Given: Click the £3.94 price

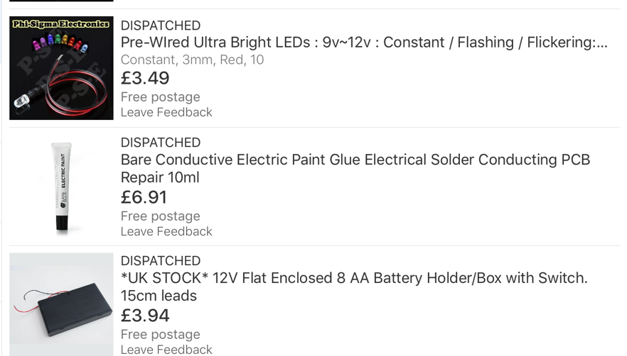Looking at the screenshot, I should point(145,316).
